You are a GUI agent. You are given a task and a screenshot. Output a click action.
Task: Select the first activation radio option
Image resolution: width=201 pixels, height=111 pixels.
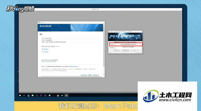pyautogui.click(x=43, y=49)
